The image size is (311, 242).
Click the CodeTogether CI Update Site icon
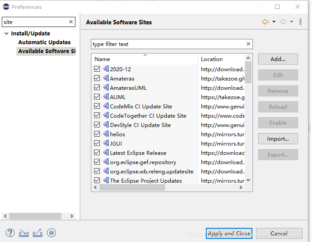click(x=106, y=115)
